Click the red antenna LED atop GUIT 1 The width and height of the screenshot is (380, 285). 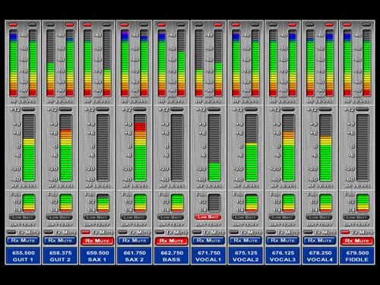[13, 25]
